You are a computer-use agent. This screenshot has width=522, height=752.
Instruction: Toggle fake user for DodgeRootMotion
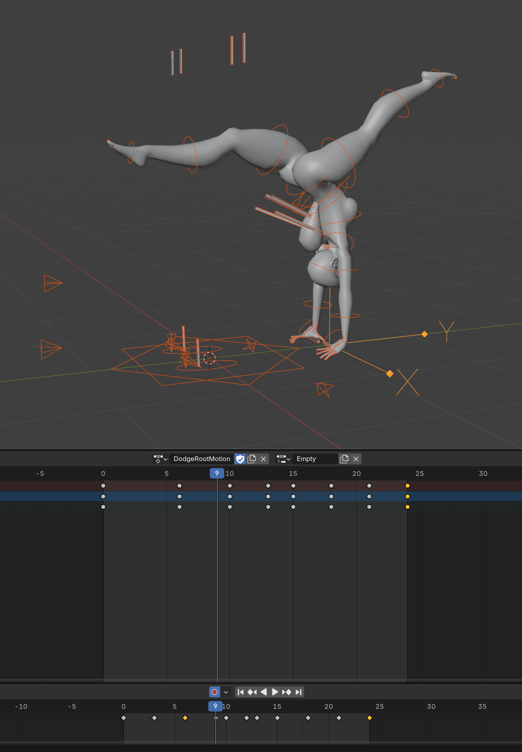(x=240, y=459)
